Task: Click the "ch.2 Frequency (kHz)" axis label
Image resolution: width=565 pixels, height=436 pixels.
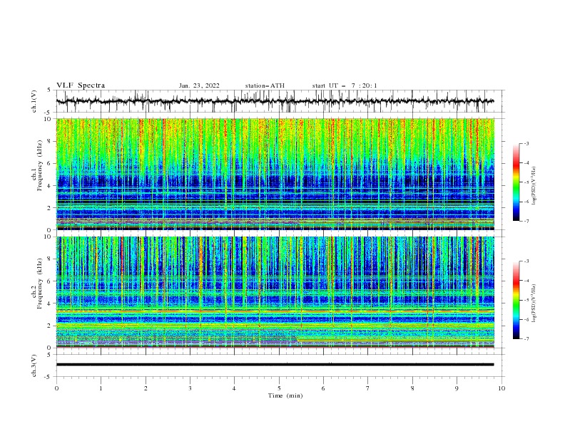Action: pyautogui.click(x=38, y=284)
